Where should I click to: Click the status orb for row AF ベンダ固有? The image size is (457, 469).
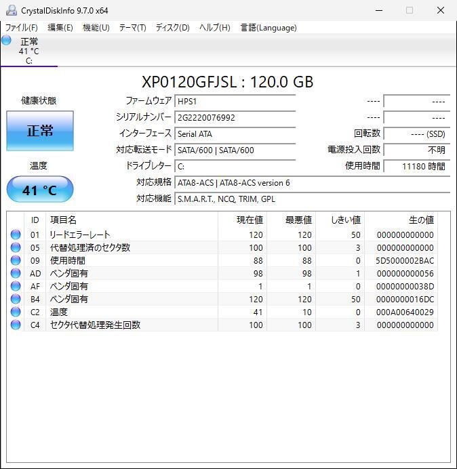click(16, 286)
